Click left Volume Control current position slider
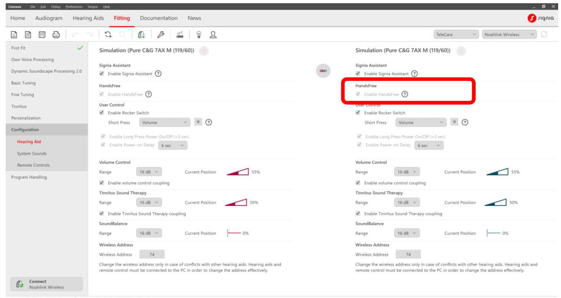This screenshot has width=561, height=298. [x=238, y=172]
